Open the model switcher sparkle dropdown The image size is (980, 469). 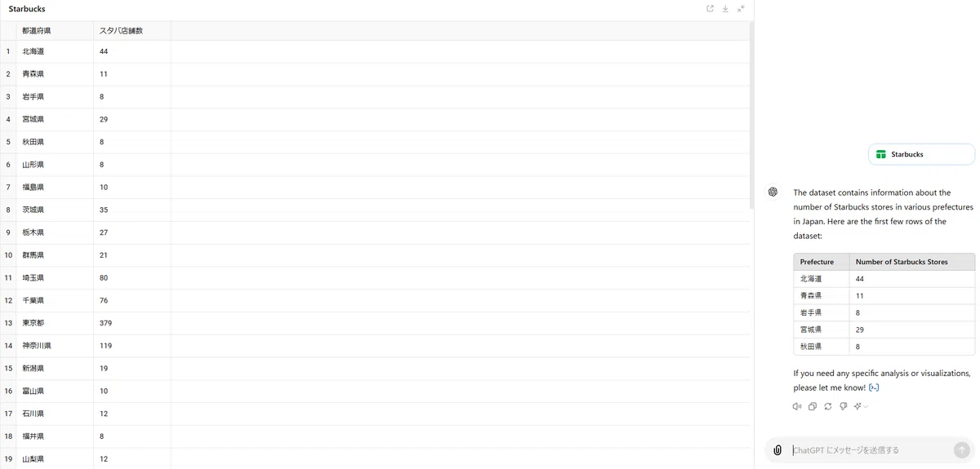pyautogui.click(x=861, y=406)
